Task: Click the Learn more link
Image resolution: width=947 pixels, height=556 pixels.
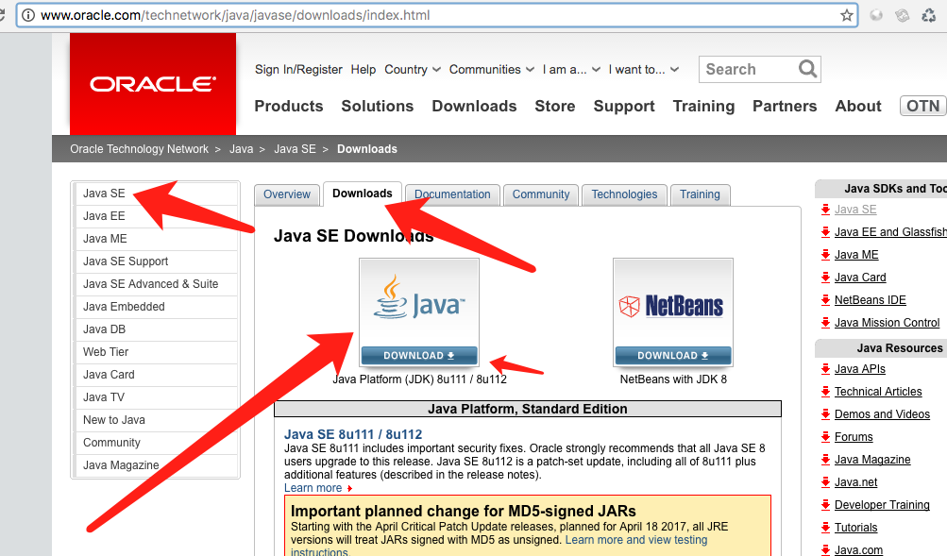Action: click(x=313, y=488)
